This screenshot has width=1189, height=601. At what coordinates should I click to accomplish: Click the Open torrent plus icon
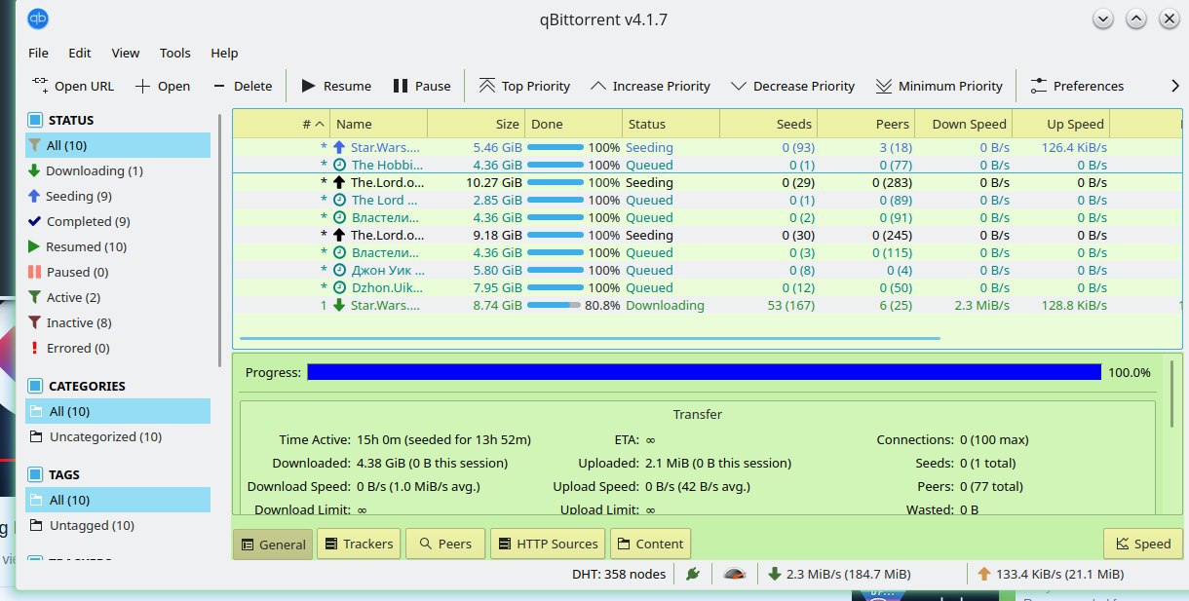142,86
